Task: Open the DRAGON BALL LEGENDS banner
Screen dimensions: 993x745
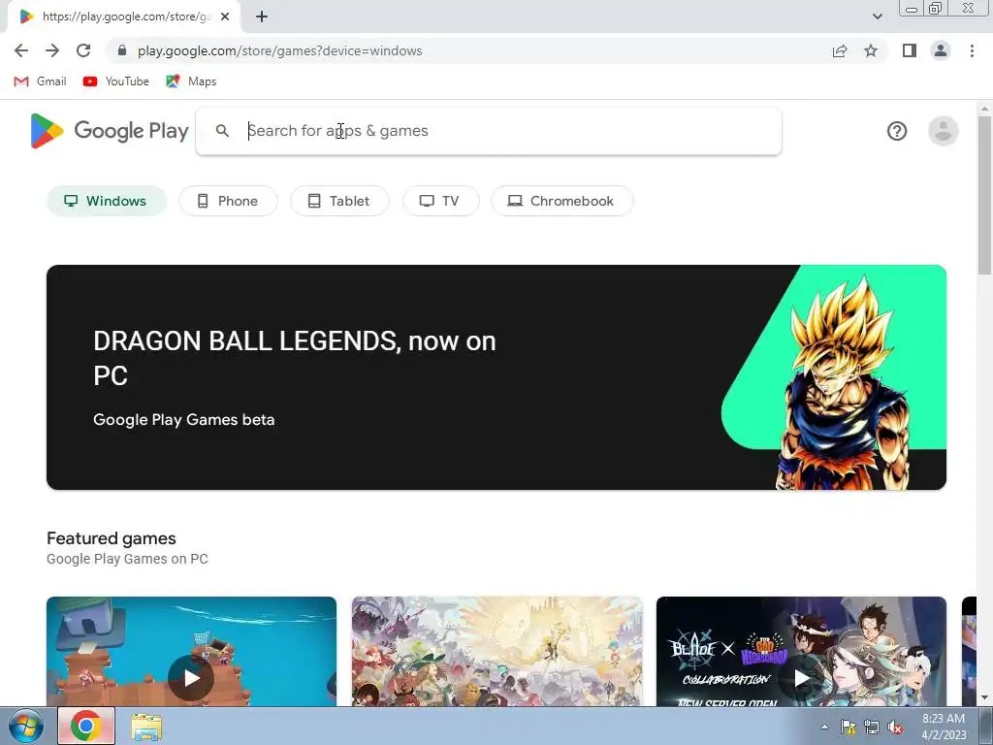Action: coord(496,377)
